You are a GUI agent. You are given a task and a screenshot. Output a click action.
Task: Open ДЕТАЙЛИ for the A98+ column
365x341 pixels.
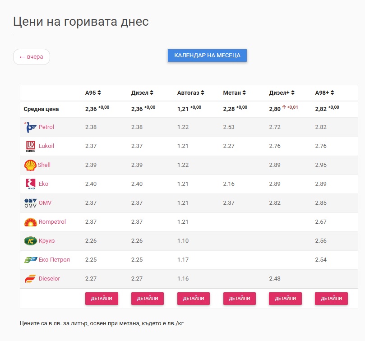coord(331,299)
